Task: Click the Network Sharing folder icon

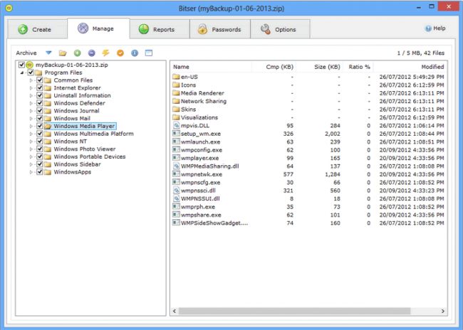Action: coord(176,101)
